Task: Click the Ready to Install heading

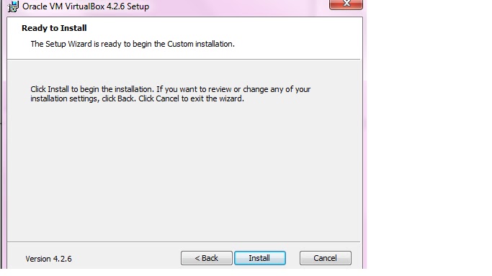Action: (x=54, y=28)
